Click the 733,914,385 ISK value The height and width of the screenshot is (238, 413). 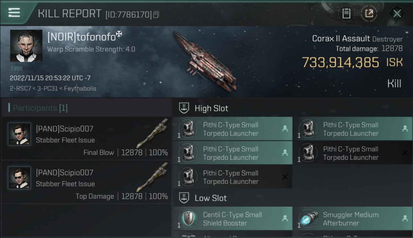(340, 63)
